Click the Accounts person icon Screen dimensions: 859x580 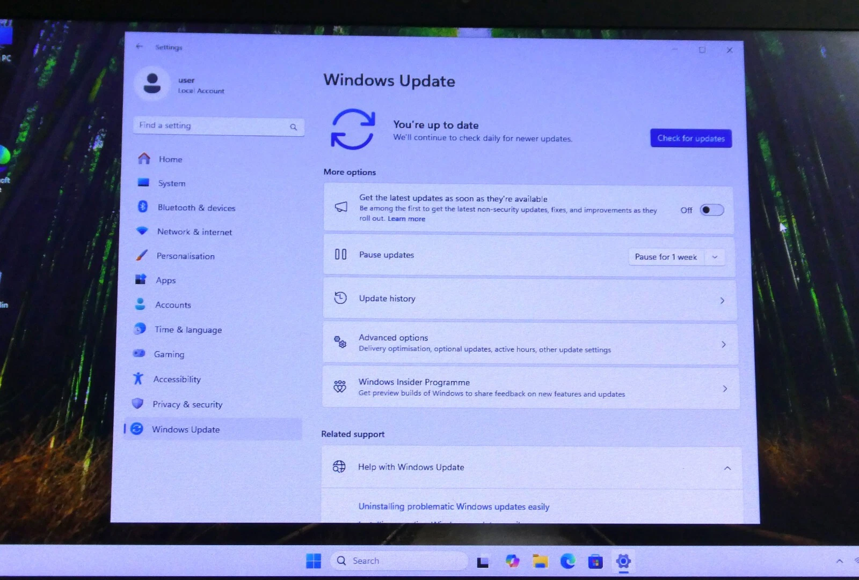point(140,304)
